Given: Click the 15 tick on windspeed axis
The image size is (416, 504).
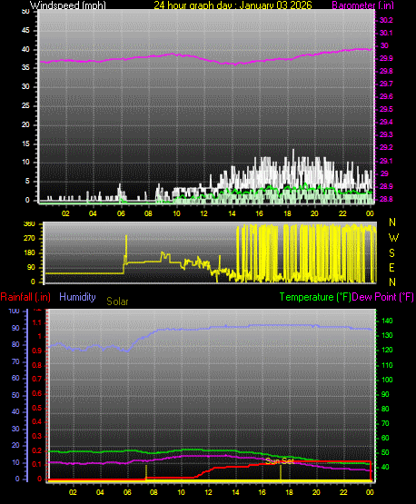Looking at the screenshot, I should click(x=25, y=143).
